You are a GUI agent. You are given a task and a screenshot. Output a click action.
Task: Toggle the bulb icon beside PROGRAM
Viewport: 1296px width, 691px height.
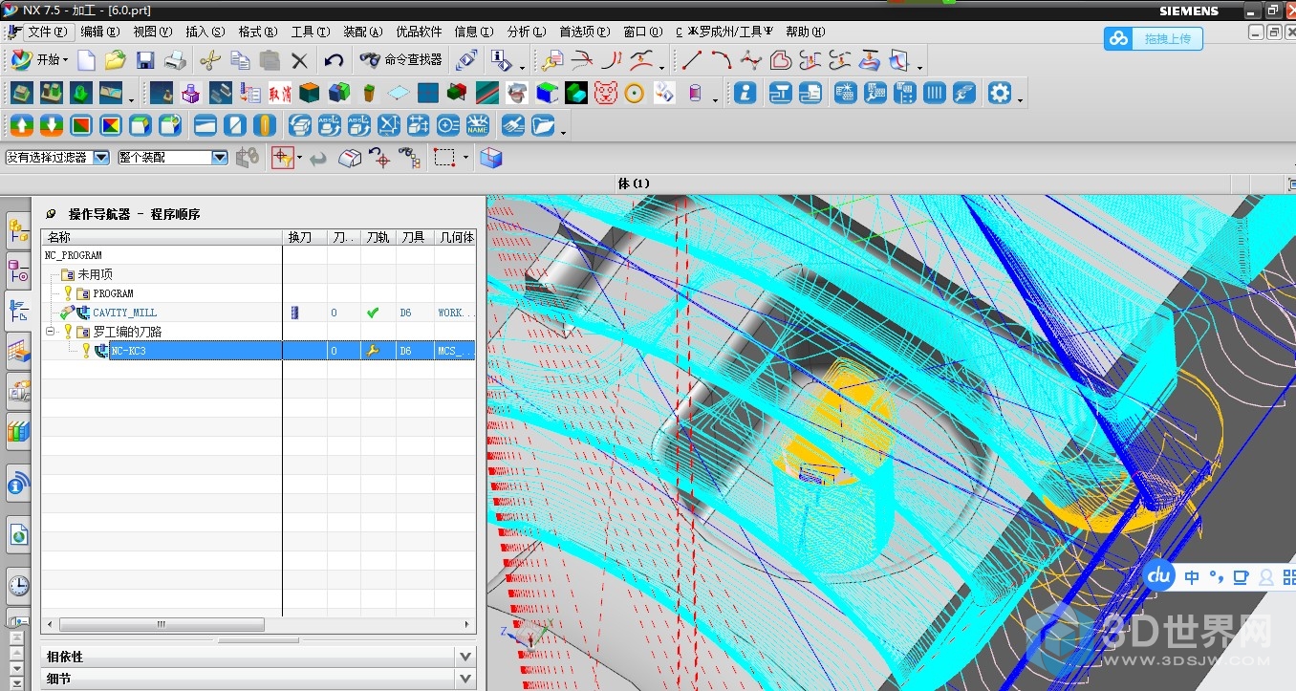pos(68,293)
